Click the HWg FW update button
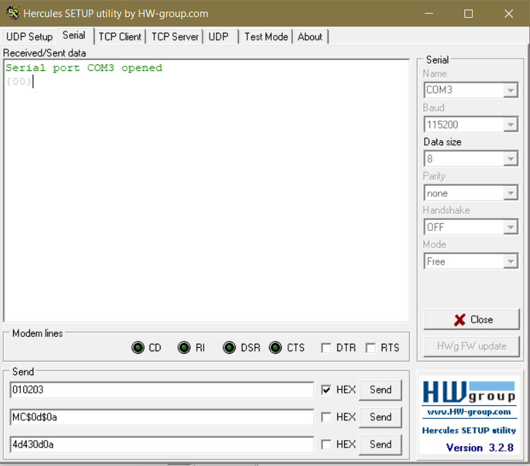Screen dimensions: 530x466 coord(471,346)
